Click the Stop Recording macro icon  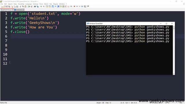click(x=77, y=6)
